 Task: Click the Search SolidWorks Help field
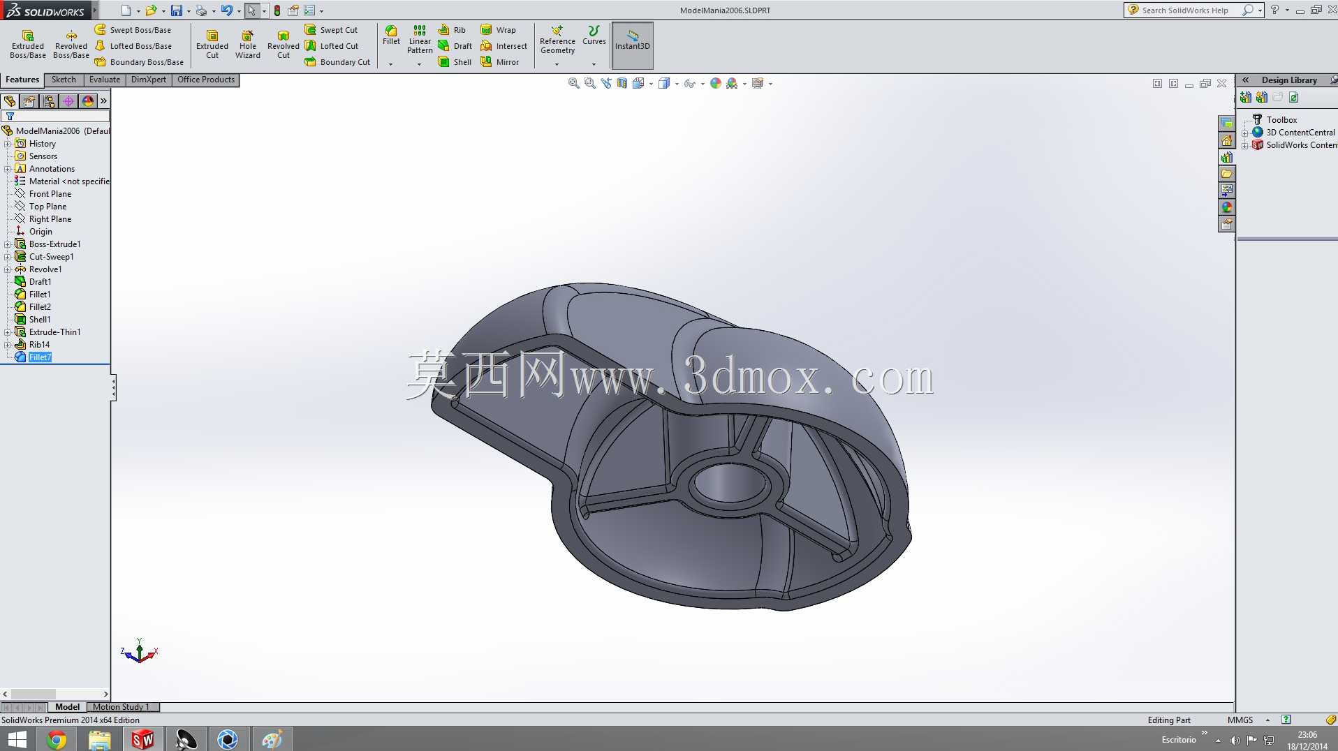coord(1193,10)
